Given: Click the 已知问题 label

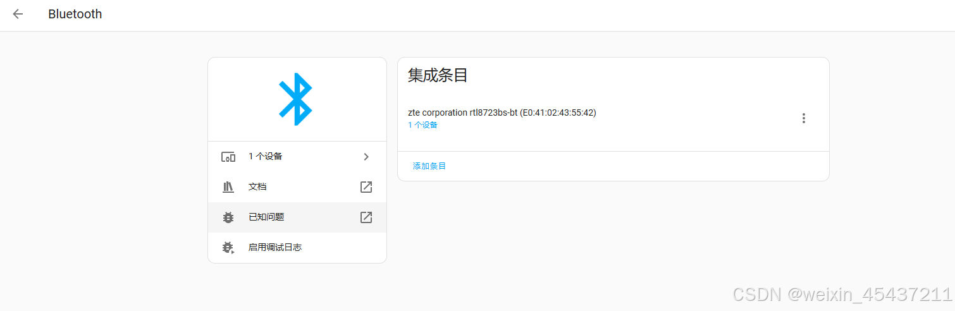Looking at the screenshot, I should coord(266,217).
